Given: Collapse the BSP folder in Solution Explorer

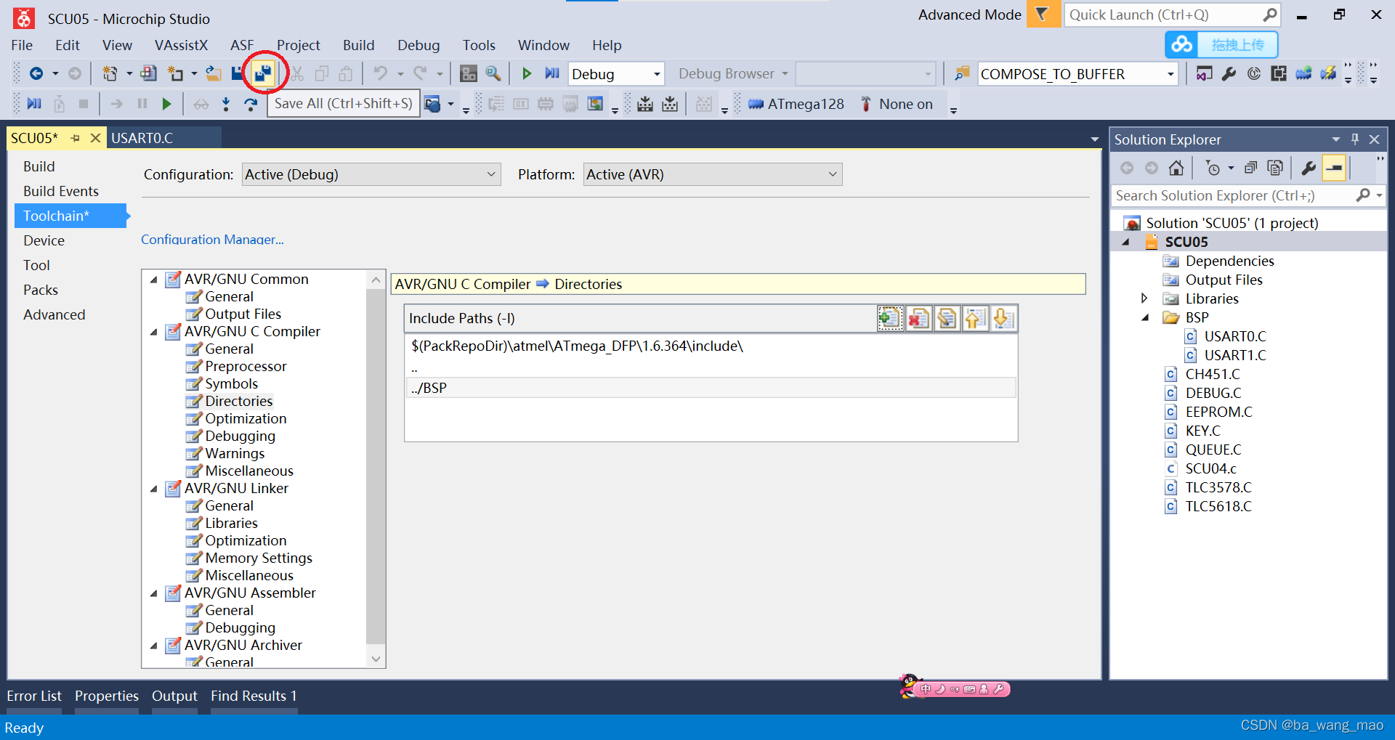Looking at the screenshot, I should tap(1145, 317).
